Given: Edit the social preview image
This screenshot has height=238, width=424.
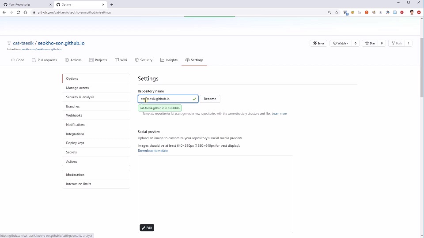Looking at the screenshot, I should pos(147,228).
